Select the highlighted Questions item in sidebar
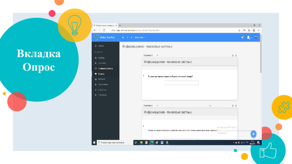This screenshot has width=292, height=164. (x=105, y=74)
